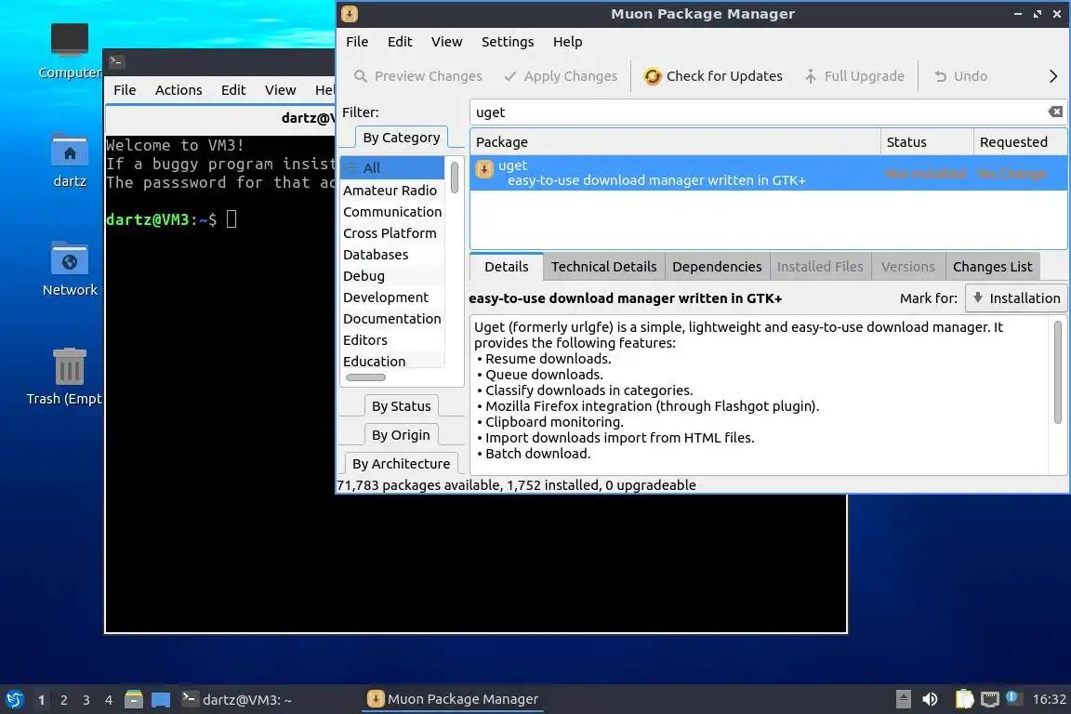Switch to workspace 3

click(x=86, y=700)
